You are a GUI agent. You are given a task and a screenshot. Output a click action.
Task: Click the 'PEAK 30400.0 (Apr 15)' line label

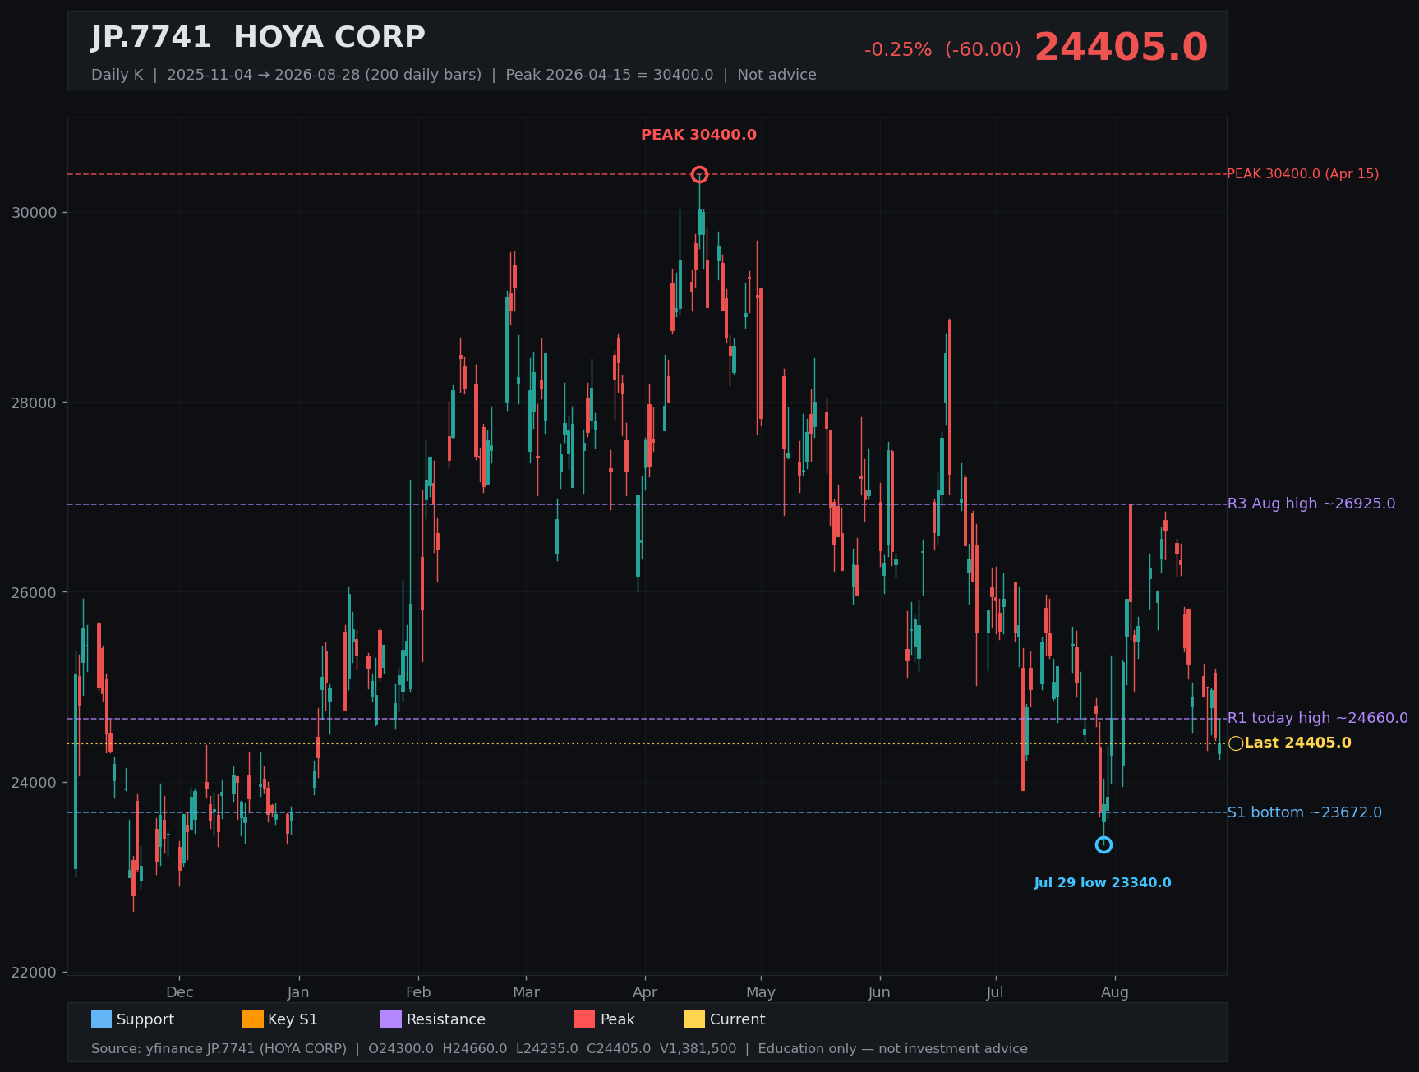1303,174
